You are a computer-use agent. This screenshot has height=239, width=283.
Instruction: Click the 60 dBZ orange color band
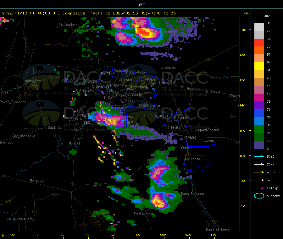click(259, 51)
